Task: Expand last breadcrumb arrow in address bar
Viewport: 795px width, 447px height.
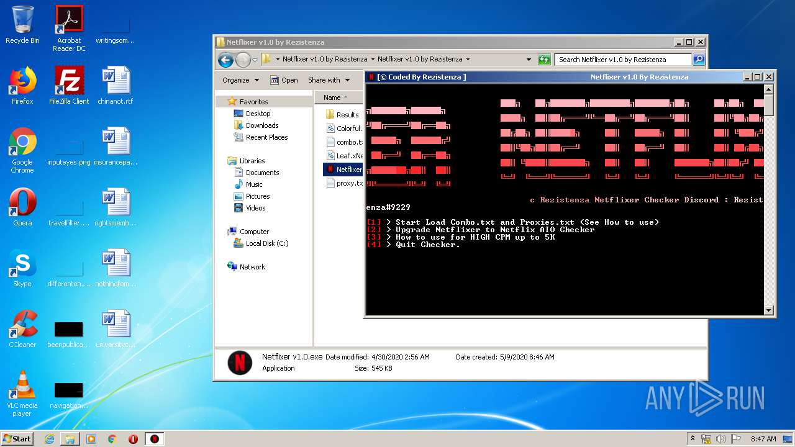Action: tap(468, 60)
